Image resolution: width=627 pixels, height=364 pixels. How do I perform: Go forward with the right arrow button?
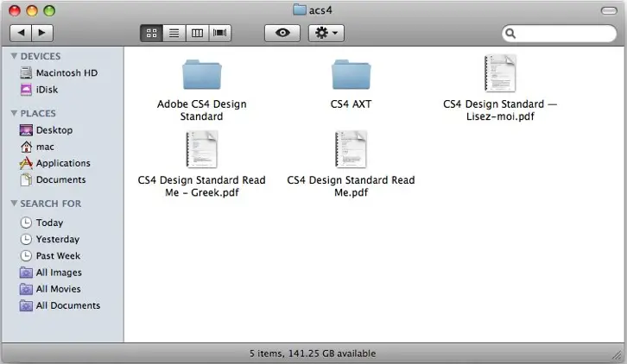pyautogui.click(x=42, y=33)
